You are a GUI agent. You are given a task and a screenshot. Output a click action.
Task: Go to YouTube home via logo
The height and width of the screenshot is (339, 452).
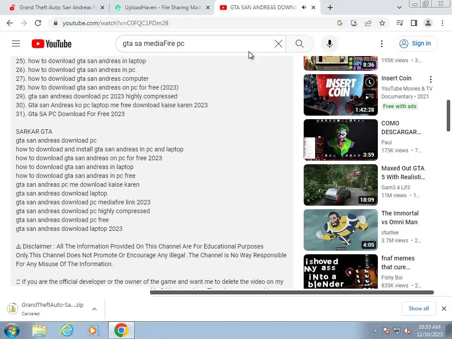[x=52, y=44]
